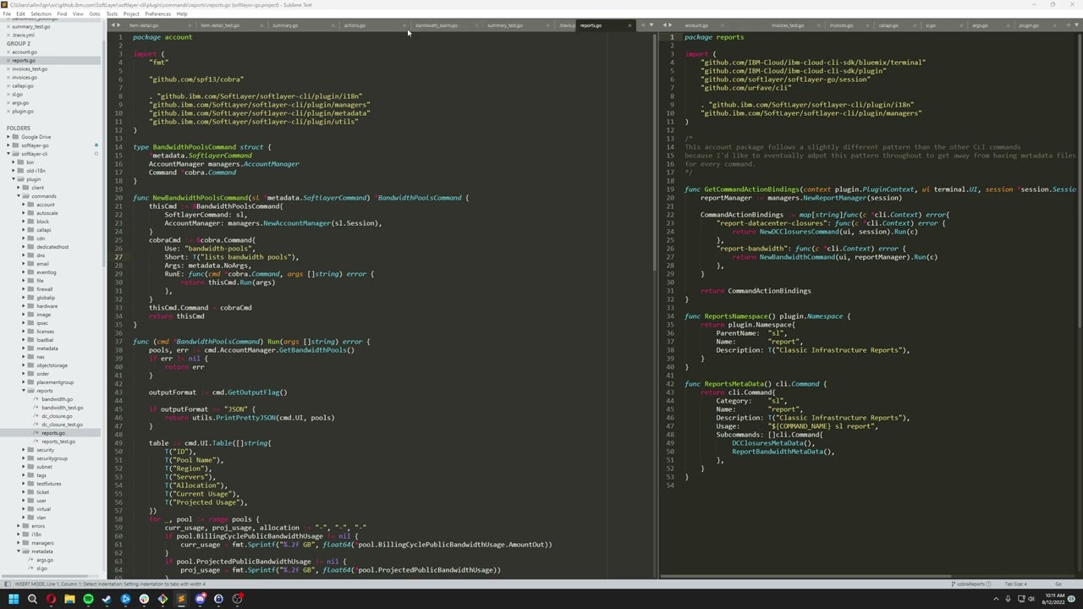
Task: Open Opera browser from taskbar
Action: (51, 599)
